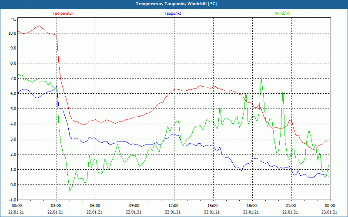
Task: Click the 21:00 time axis label
Action: [291, 206]
